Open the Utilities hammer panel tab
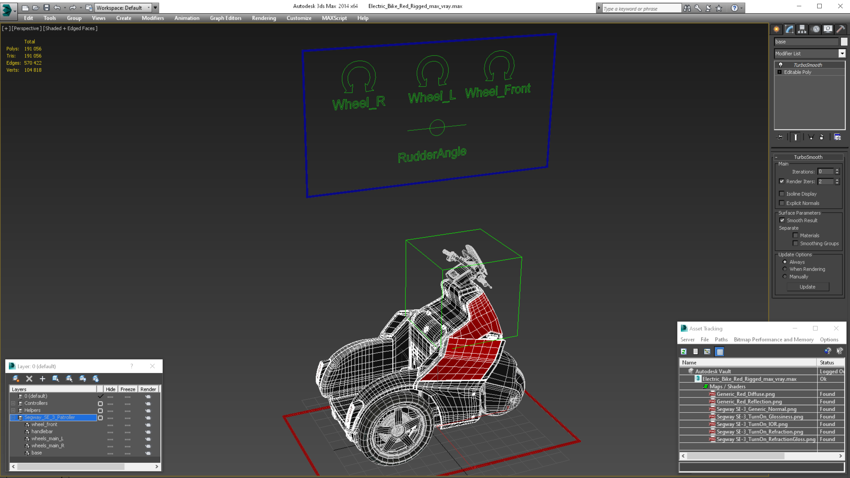The height and width of the screenshot is (478, 850). pyautogui.click(x=841, y=29)
